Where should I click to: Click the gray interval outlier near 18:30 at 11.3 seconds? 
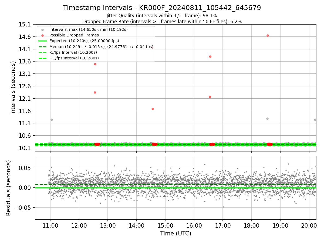click(267, 119)
